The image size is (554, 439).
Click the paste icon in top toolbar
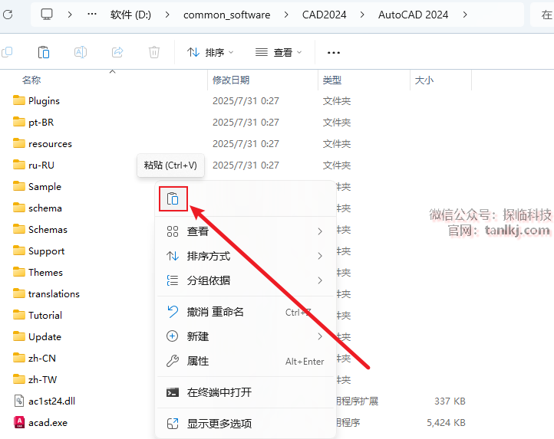click(44, 52)
